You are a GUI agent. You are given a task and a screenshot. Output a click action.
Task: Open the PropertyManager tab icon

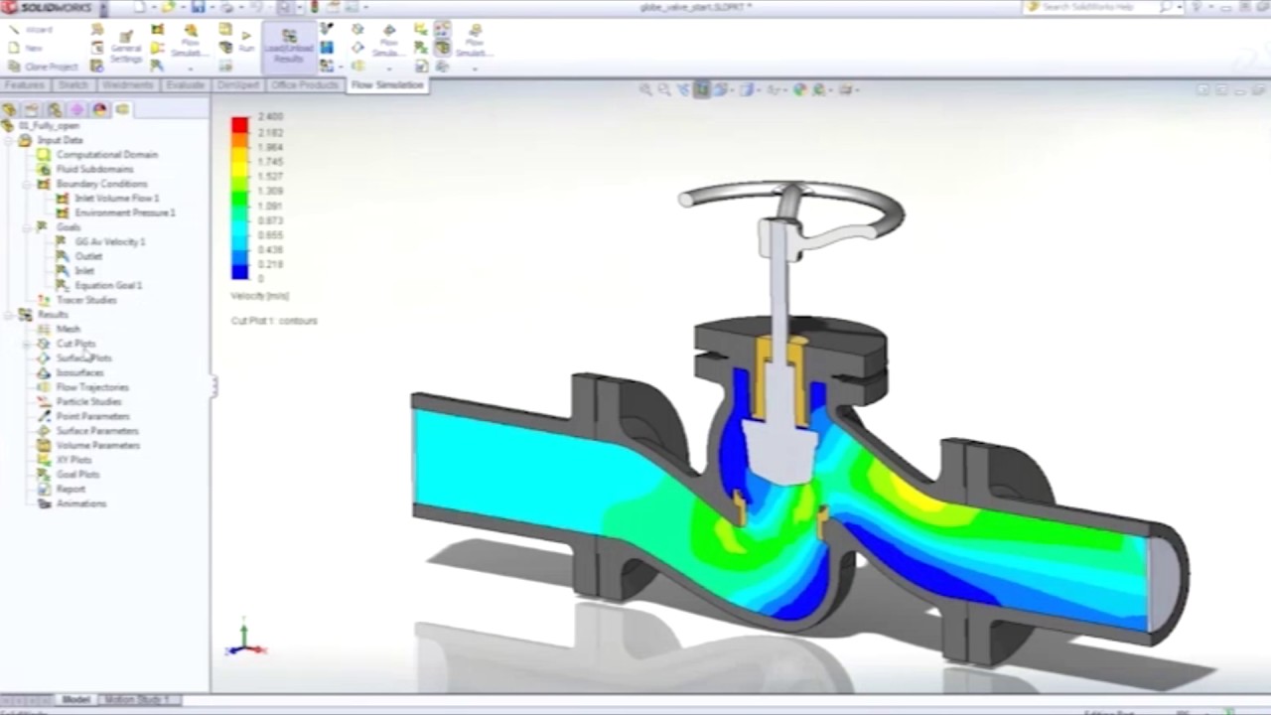click(32, 109)
